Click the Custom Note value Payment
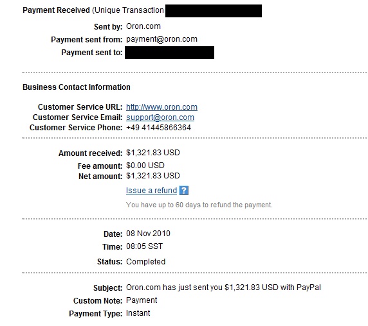This screenshot has height=326, width=368. (142, 300)
